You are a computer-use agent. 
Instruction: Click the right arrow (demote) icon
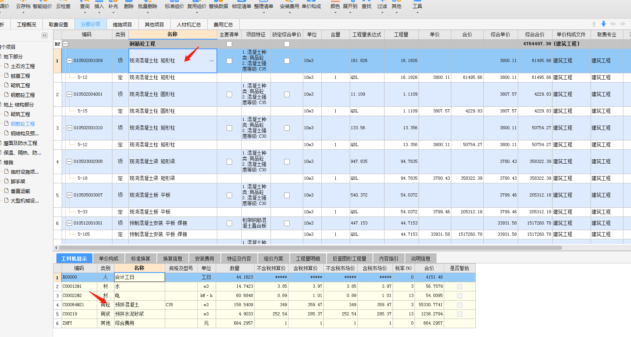point(623,24)
